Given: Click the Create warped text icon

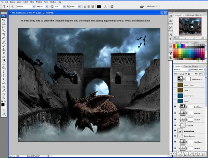Looking at the screenshot, I should [x=105, y=7].
